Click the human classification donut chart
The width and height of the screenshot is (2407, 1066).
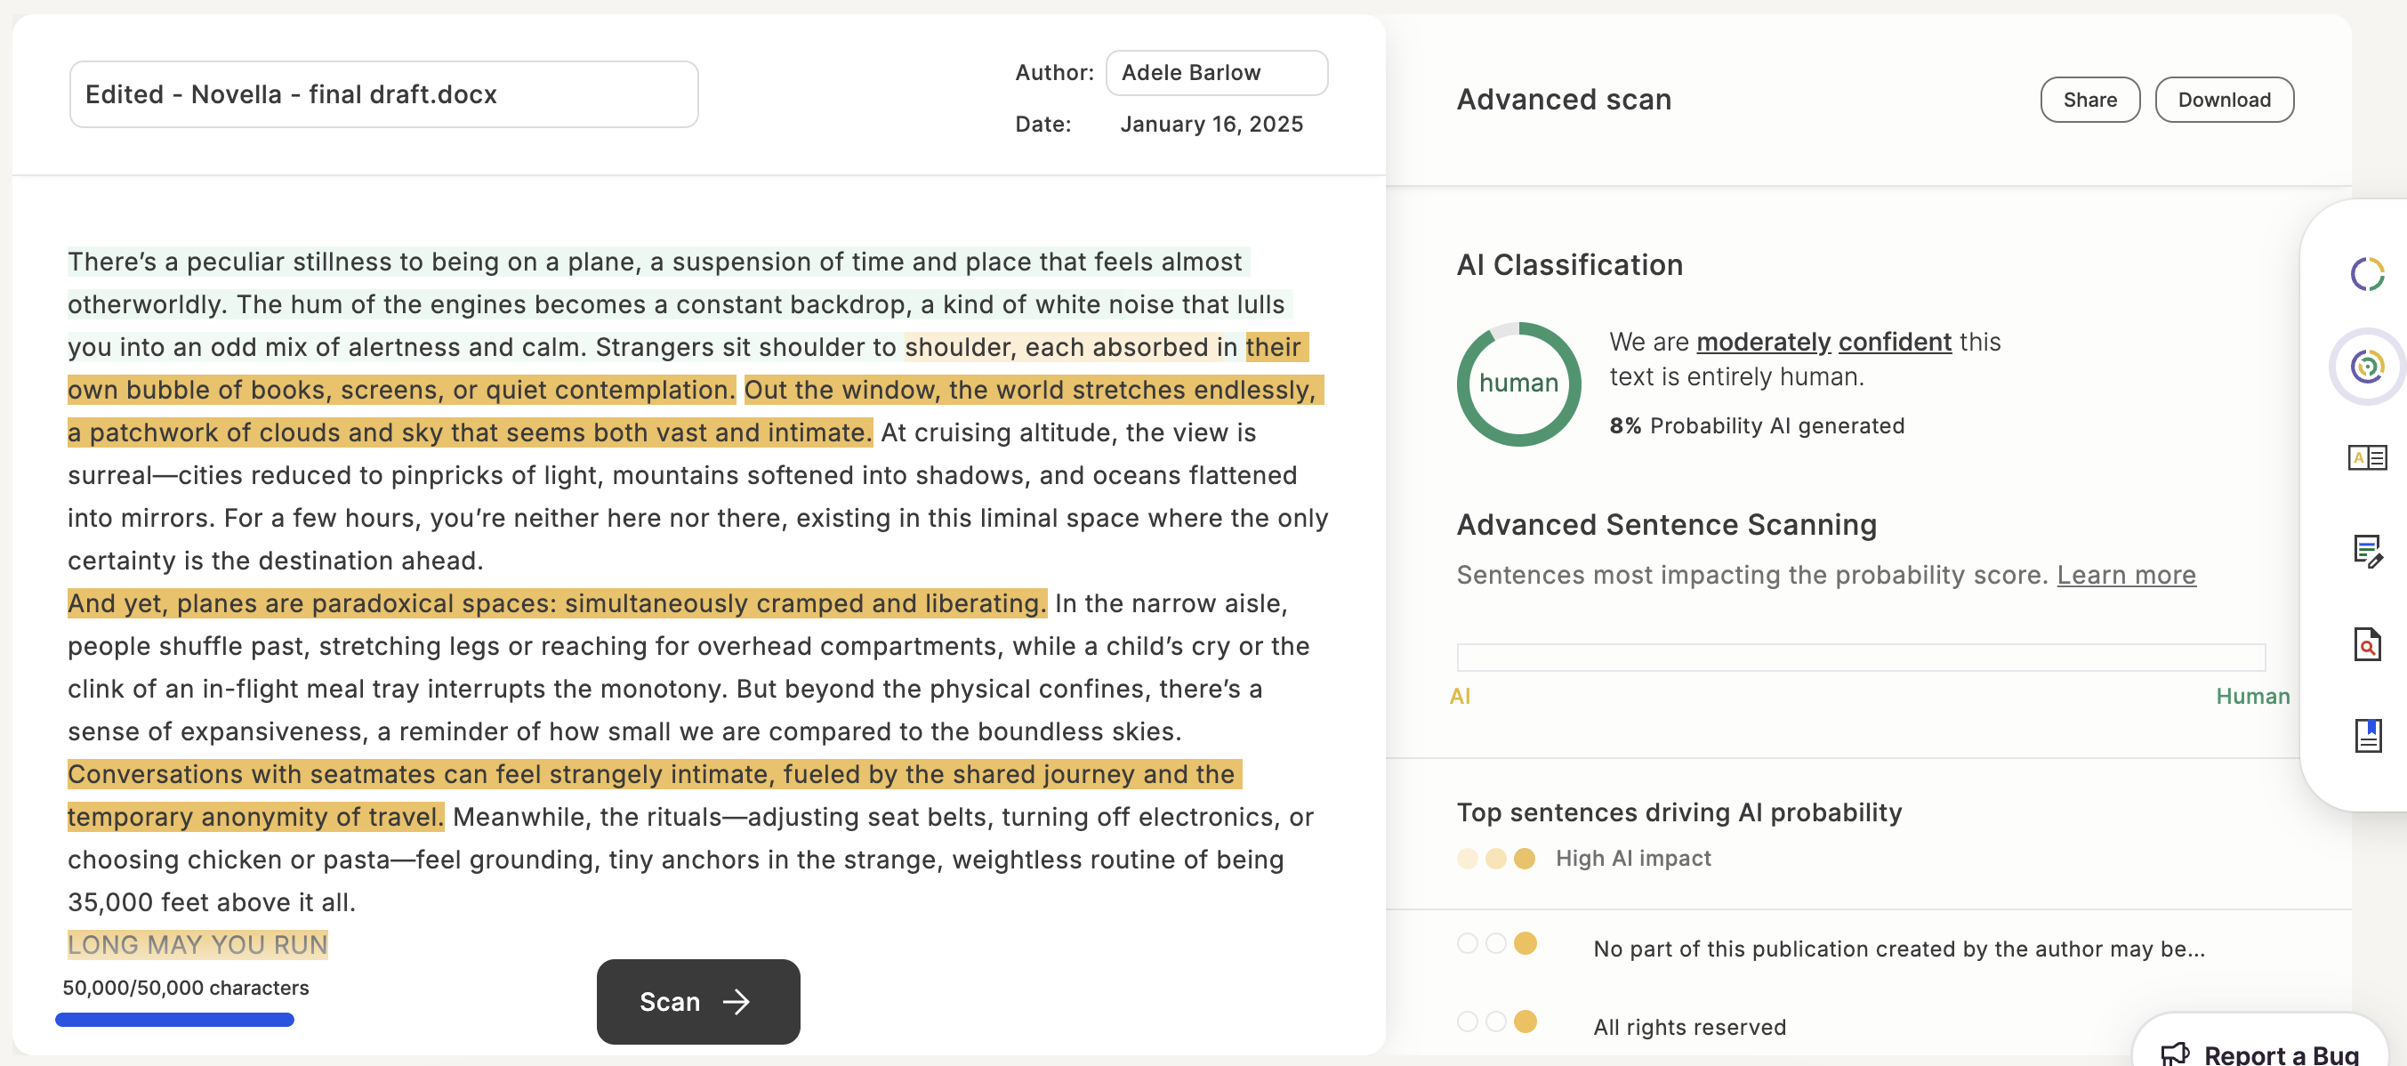point(1518,384)
